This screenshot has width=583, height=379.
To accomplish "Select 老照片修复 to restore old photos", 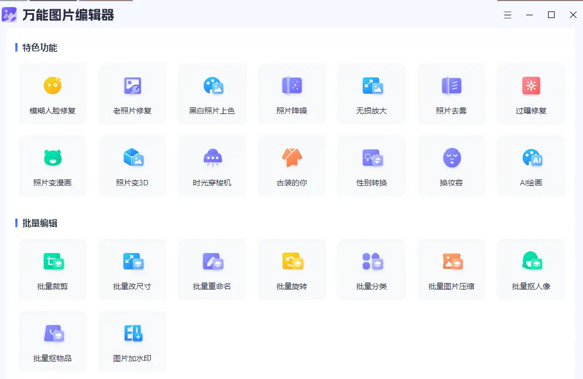I will pos(132,93).
